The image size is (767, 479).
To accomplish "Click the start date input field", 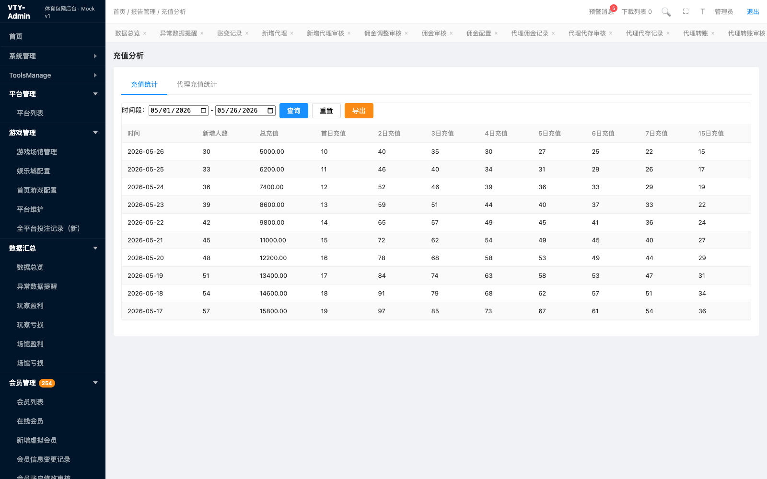I will [x=178, y=111].
